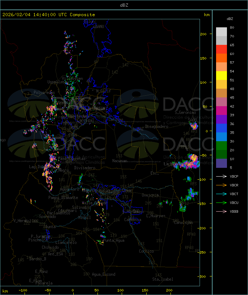The width and height of the screenshot is (248, 295).
Task: Click the VBCR legend label
Action: click(234, 185)
